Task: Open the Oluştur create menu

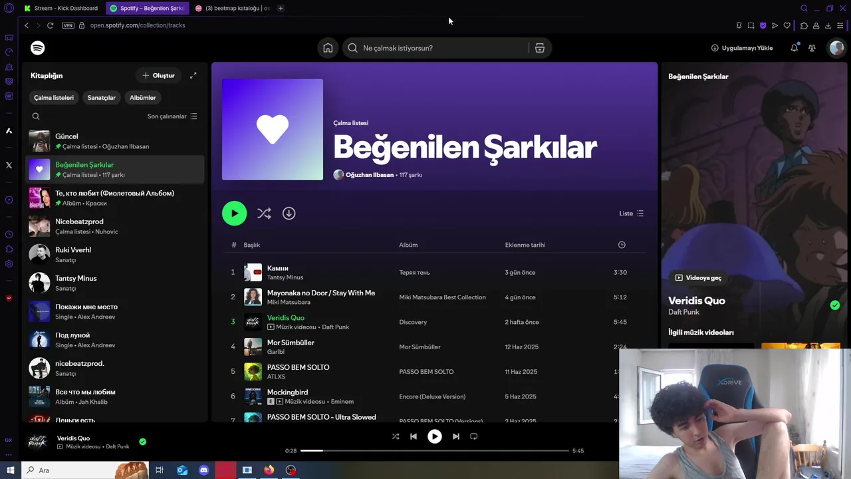Action: 158,75
